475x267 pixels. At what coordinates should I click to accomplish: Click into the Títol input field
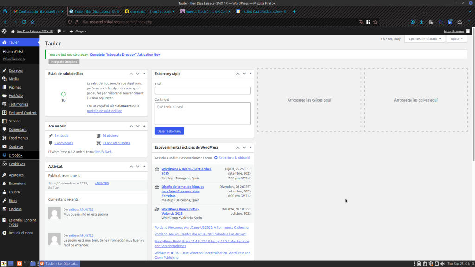203,90
